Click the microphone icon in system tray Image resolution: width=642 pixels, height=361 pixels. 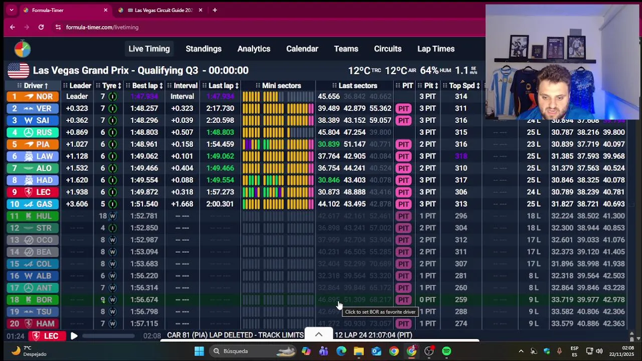click(559, 351)
